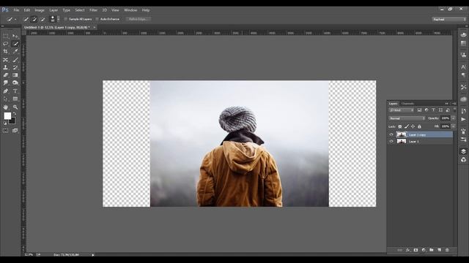Reset default foreground and background colors

pyautogui.click(x=5, y=123)
